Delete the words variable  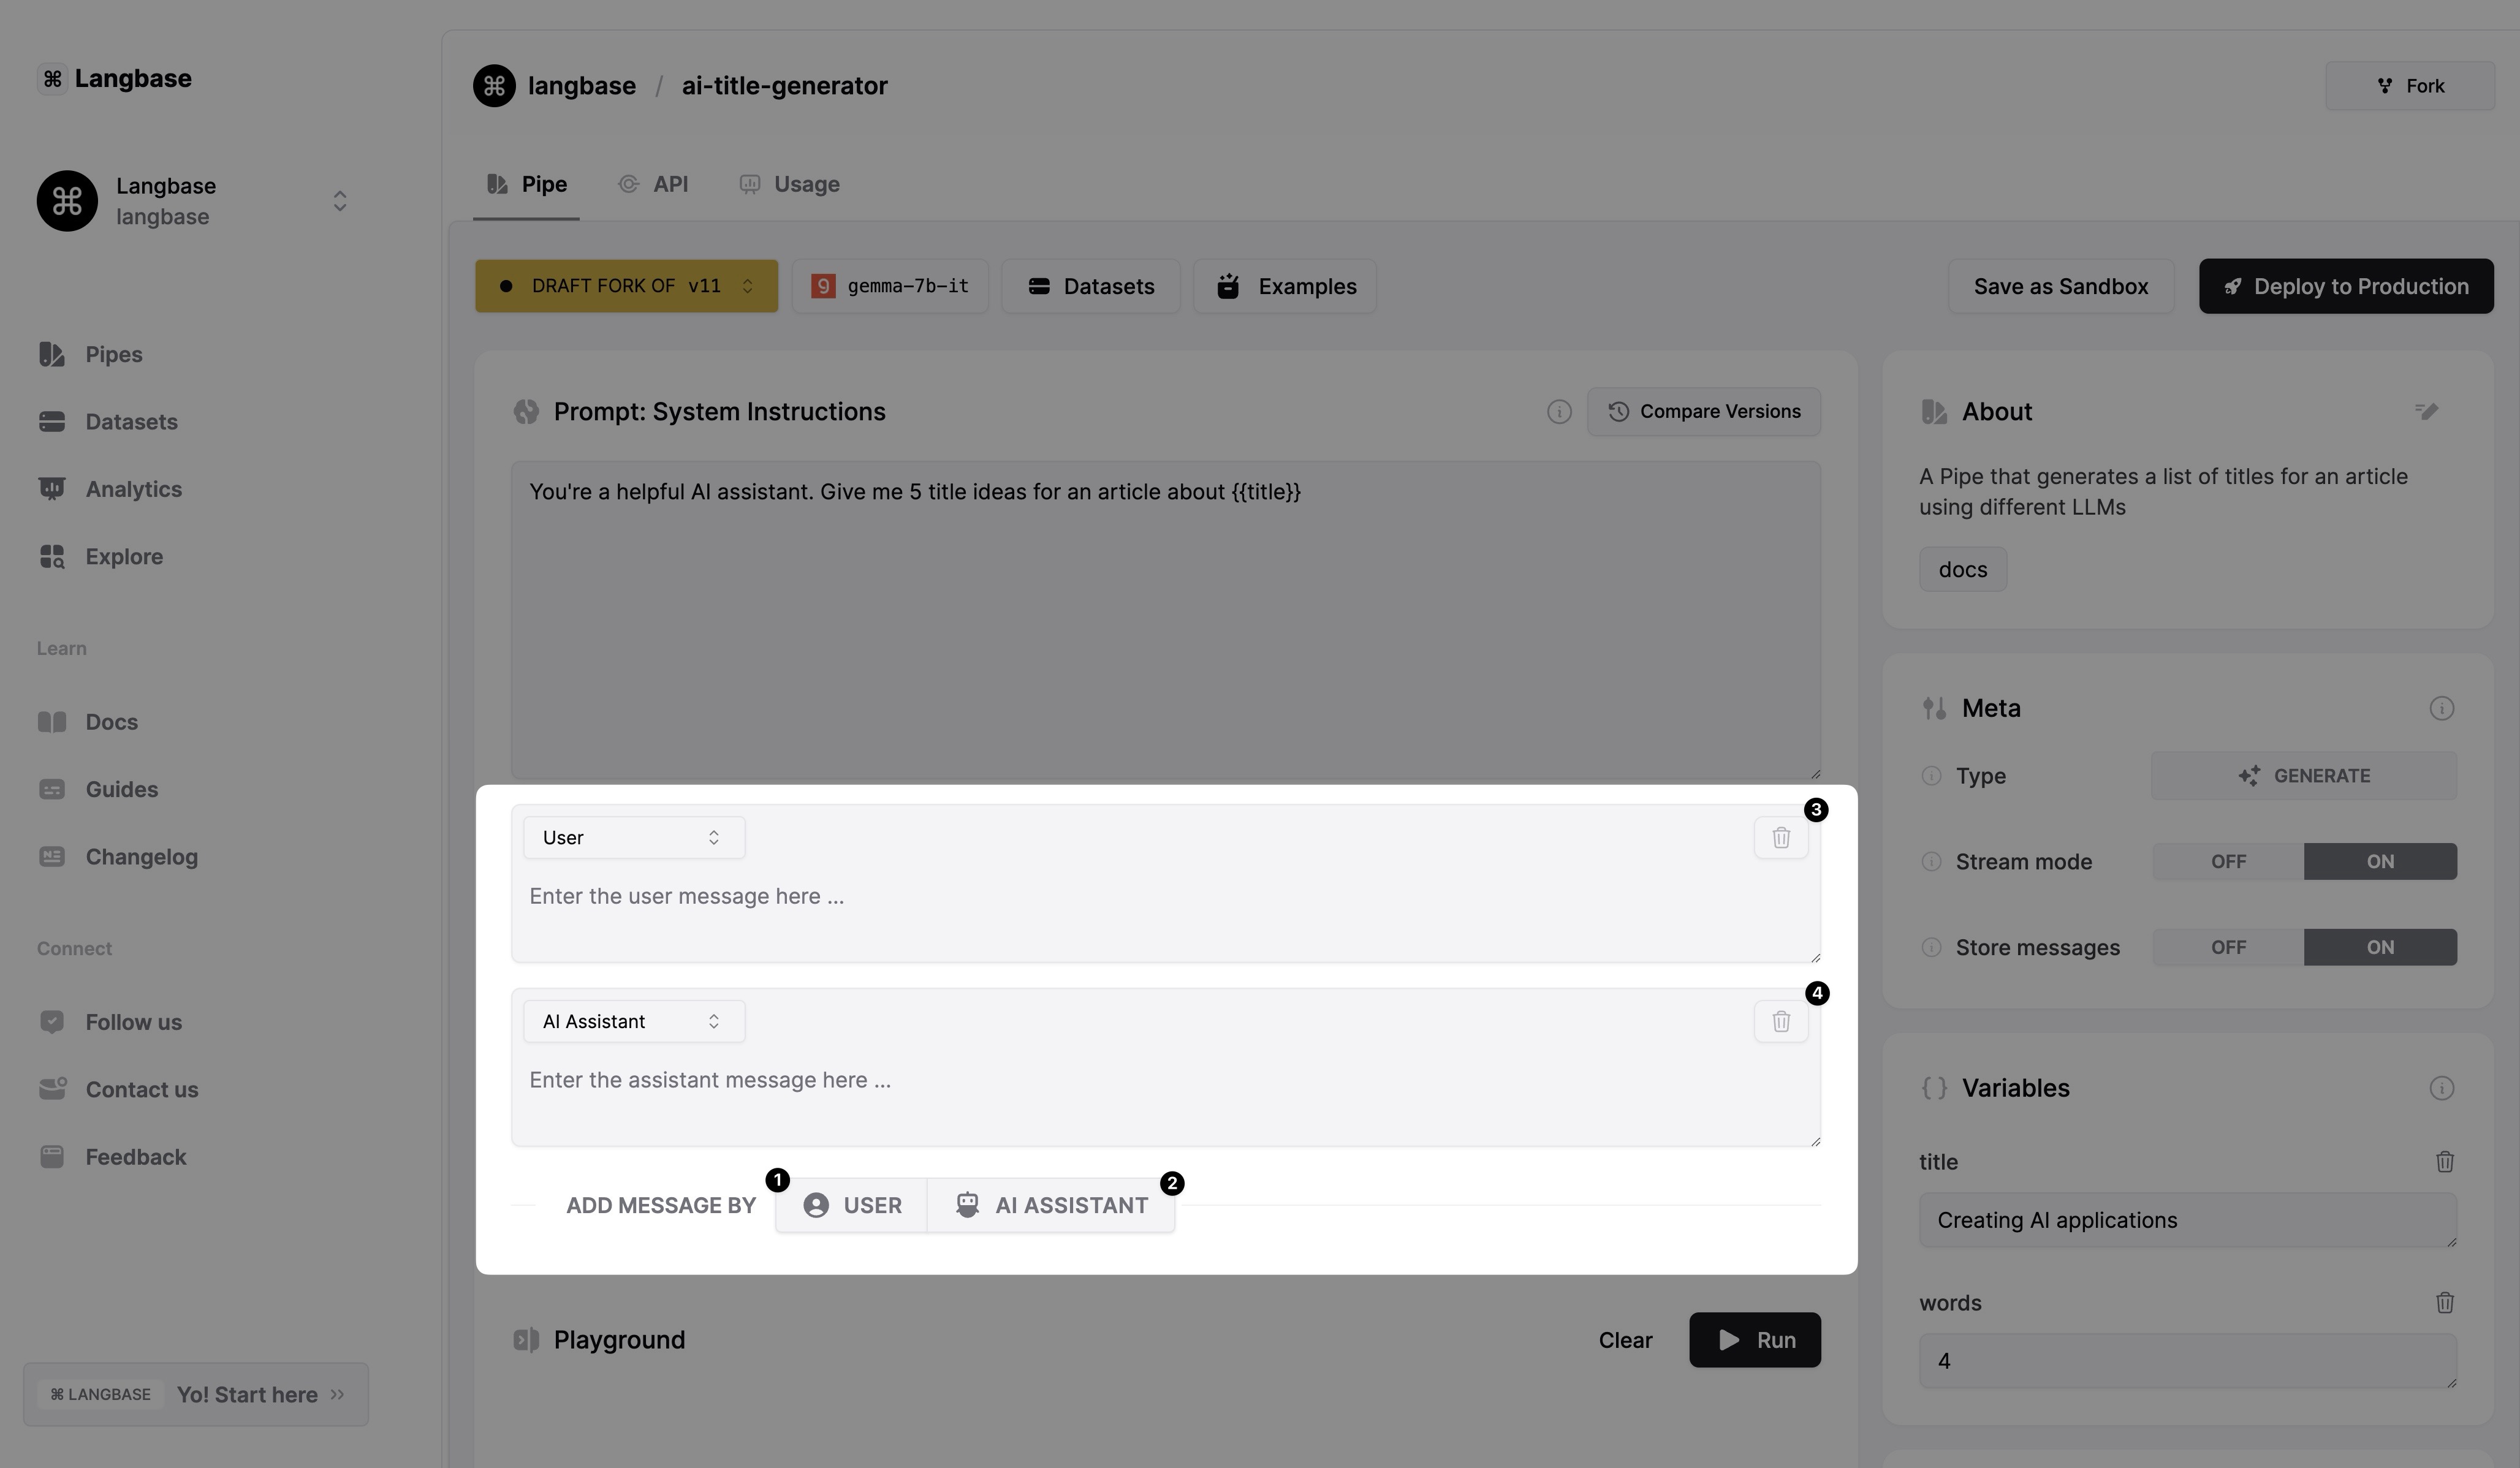(x=2444, y=1302)
